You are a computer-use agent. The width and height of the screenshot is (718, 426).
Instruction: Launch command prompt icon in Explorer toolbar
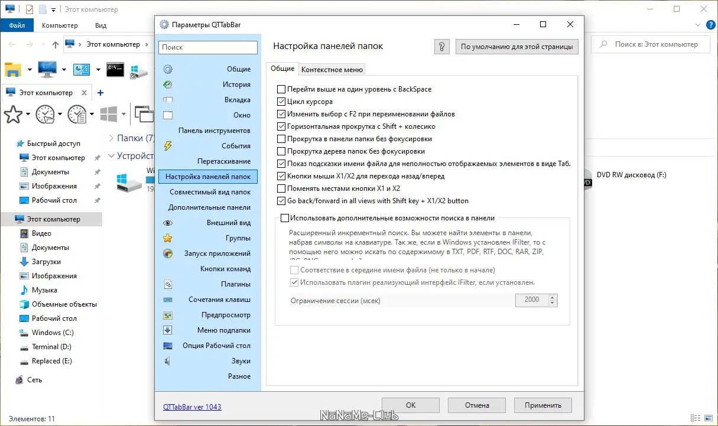coord(115,70)
